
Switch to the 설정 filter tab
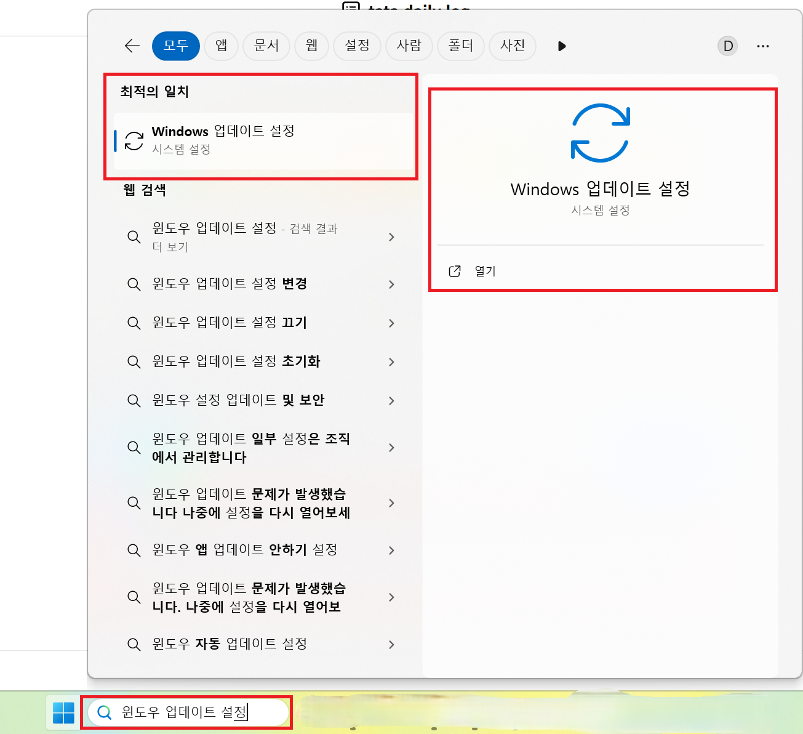pyautogui.click(x=358, y=46)
